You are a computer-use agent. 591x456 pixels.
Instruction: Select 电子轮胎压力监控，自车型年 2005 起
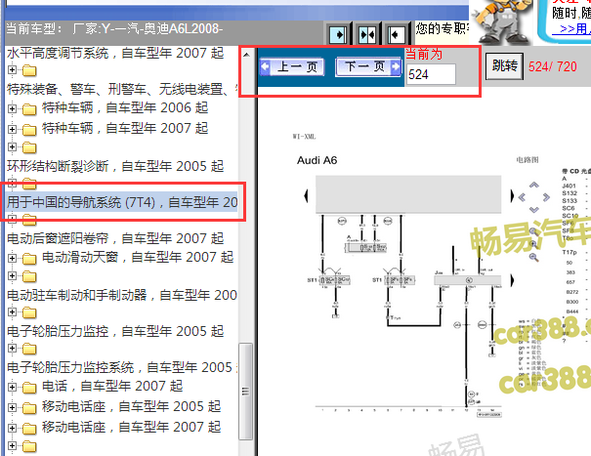tap(115, 331)
